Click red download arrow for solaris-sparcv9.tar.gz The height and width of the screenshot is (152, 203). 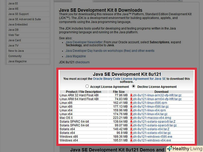click(131, 125)
